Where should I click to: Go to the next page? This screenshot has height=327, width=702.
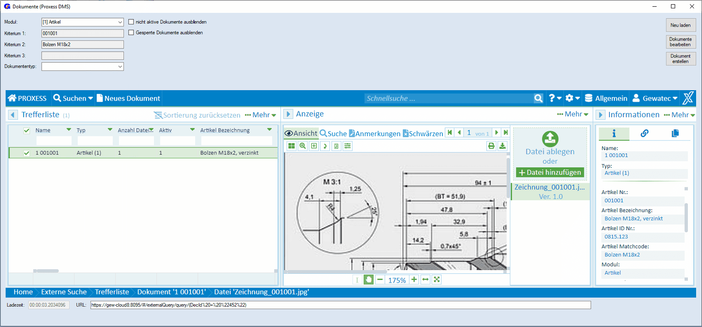pyautogui.click(x=496, y=133)
